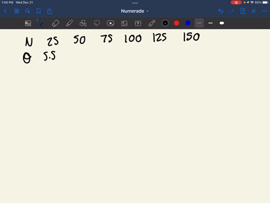The height and width of the screenshot is (203, 270).
Task: Open search with the magnifier icon
Action: 28,11
